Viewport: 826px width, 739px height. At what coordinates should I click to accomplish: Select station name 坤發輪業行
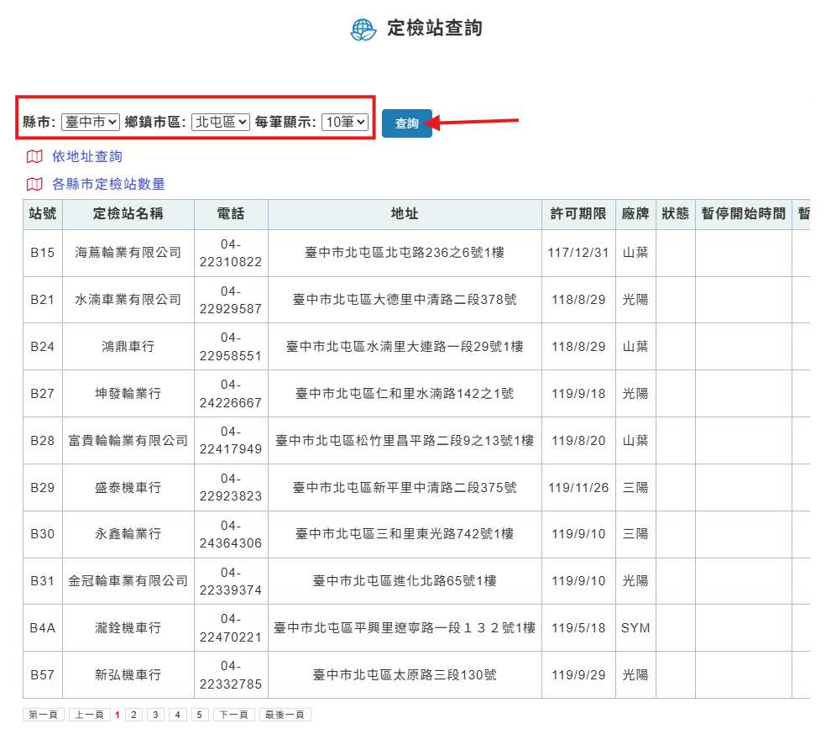click(128, 394)
